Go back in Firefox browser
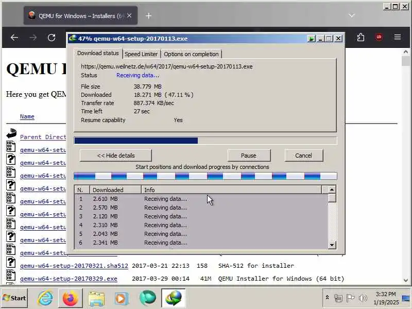The image size is (412, 309). tap(14, 37)
